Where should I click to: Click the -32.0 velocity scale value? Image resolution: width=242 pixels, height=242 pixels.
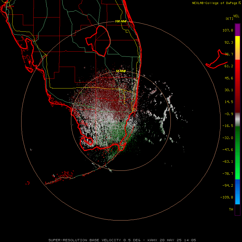click(228, 138)
